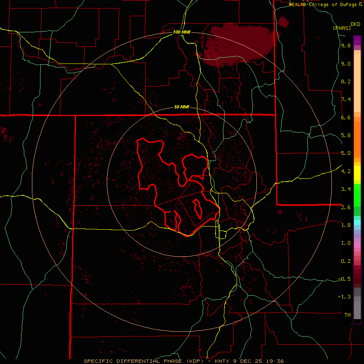Viewport: 364px width, 364px height.
Task: Click the 50 NMI range ring label
Action: pos(182,107)
